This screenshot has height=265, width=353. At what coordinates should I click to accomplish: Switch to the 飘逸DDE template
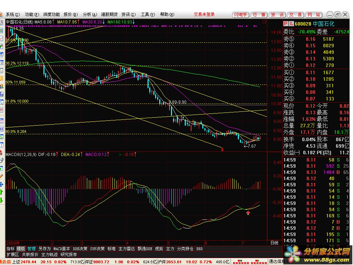[x=145, y=249]
